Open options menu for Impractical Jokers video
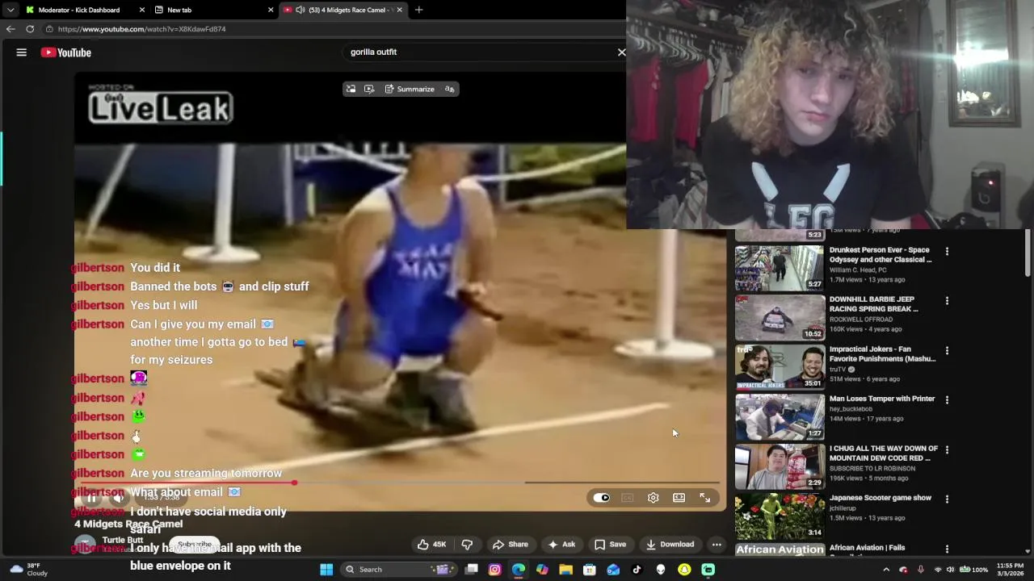The height and width of the screenshot is (581, 1034). click(947, 350)
